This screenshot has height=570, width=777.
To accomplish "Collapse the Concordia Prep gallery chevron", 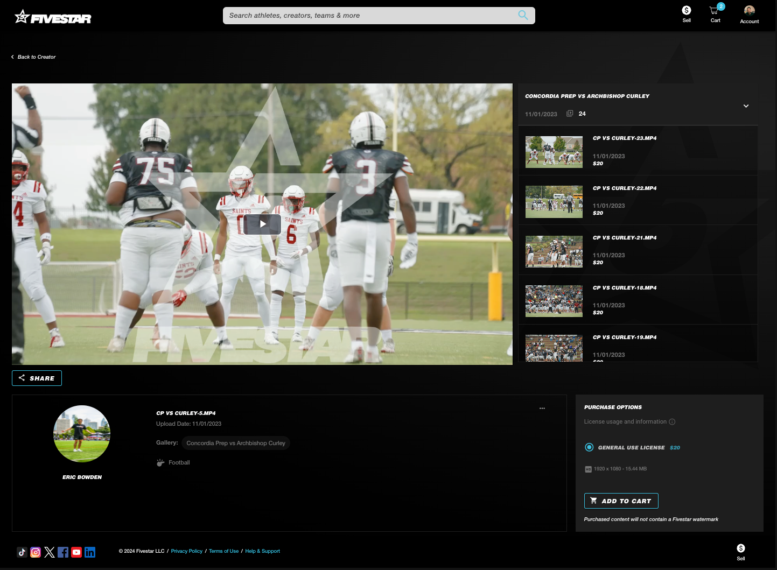I will [746, 106].
